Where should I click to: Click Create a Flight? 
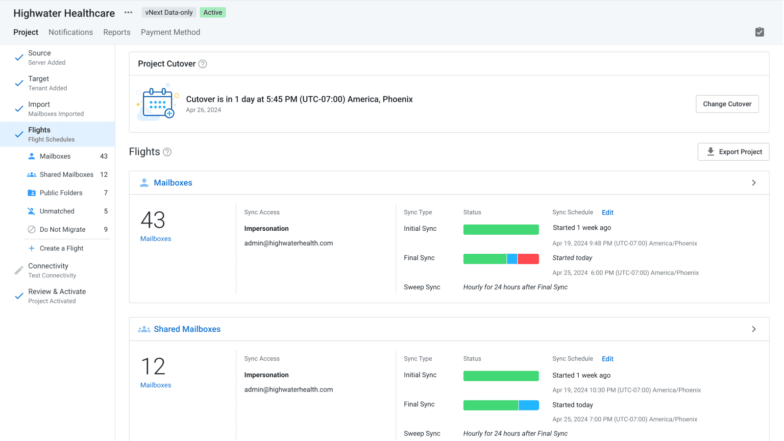click(x=61, y=248)
